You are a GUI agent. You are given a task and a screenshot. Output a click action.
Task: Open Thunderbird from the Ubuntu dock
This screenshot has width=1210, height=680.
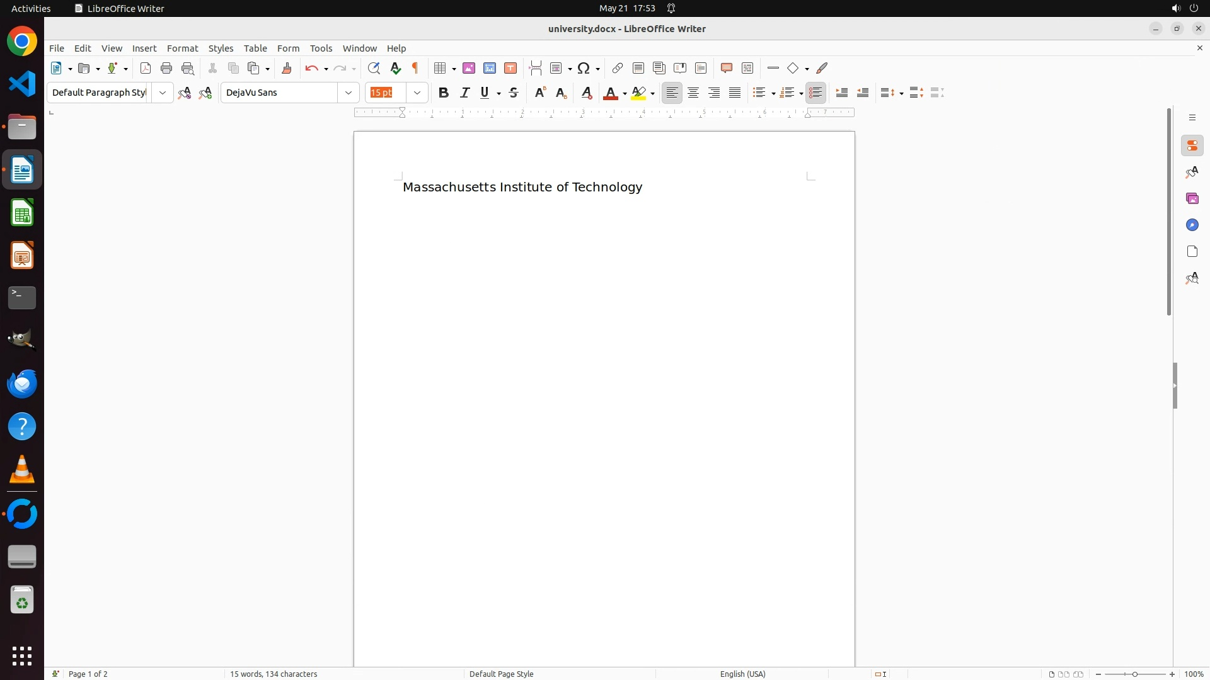coord(22,383)
